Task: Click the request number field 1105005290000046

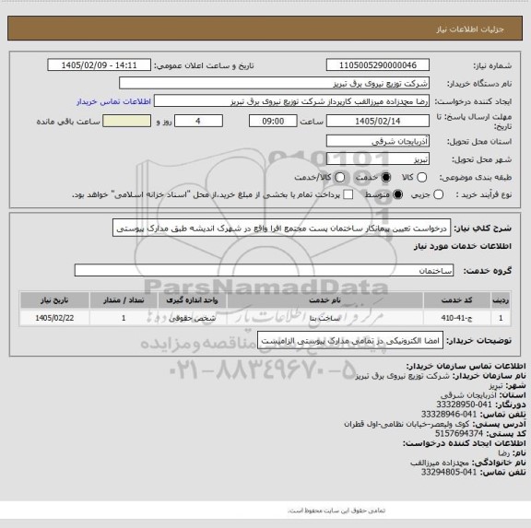Action: 378,65
